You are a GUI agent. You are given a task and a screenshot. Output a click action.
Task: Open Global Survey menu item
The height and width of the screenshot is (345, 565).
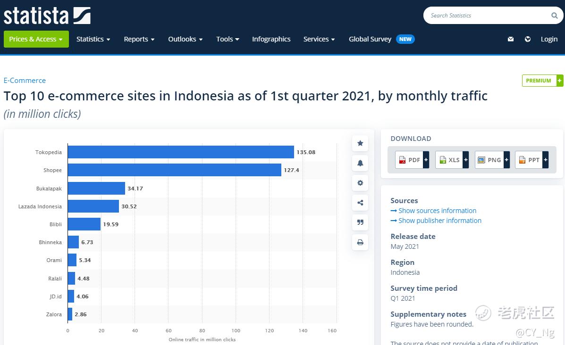coord(370,39)
